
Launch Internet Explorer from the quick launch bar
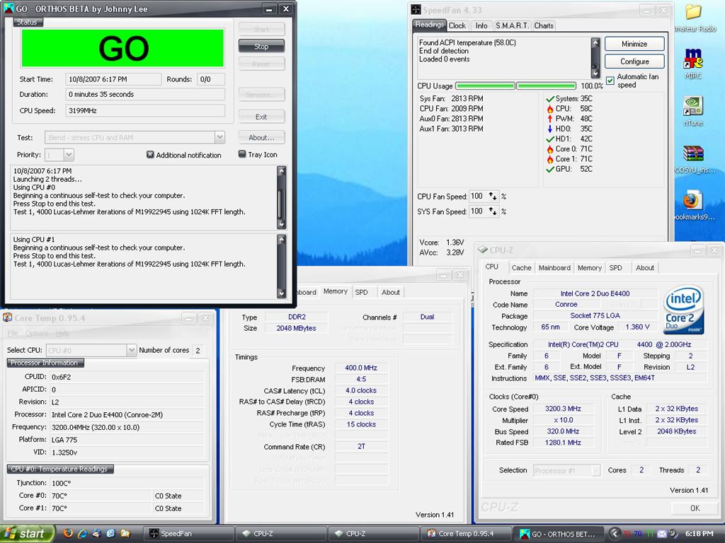[82, 533]
